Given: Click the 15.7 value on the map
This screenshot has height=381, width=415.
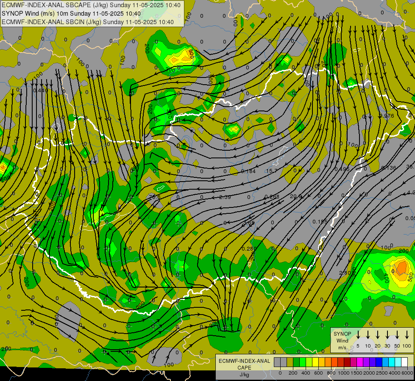Looking at the screenshot, I should click(272, 171).
